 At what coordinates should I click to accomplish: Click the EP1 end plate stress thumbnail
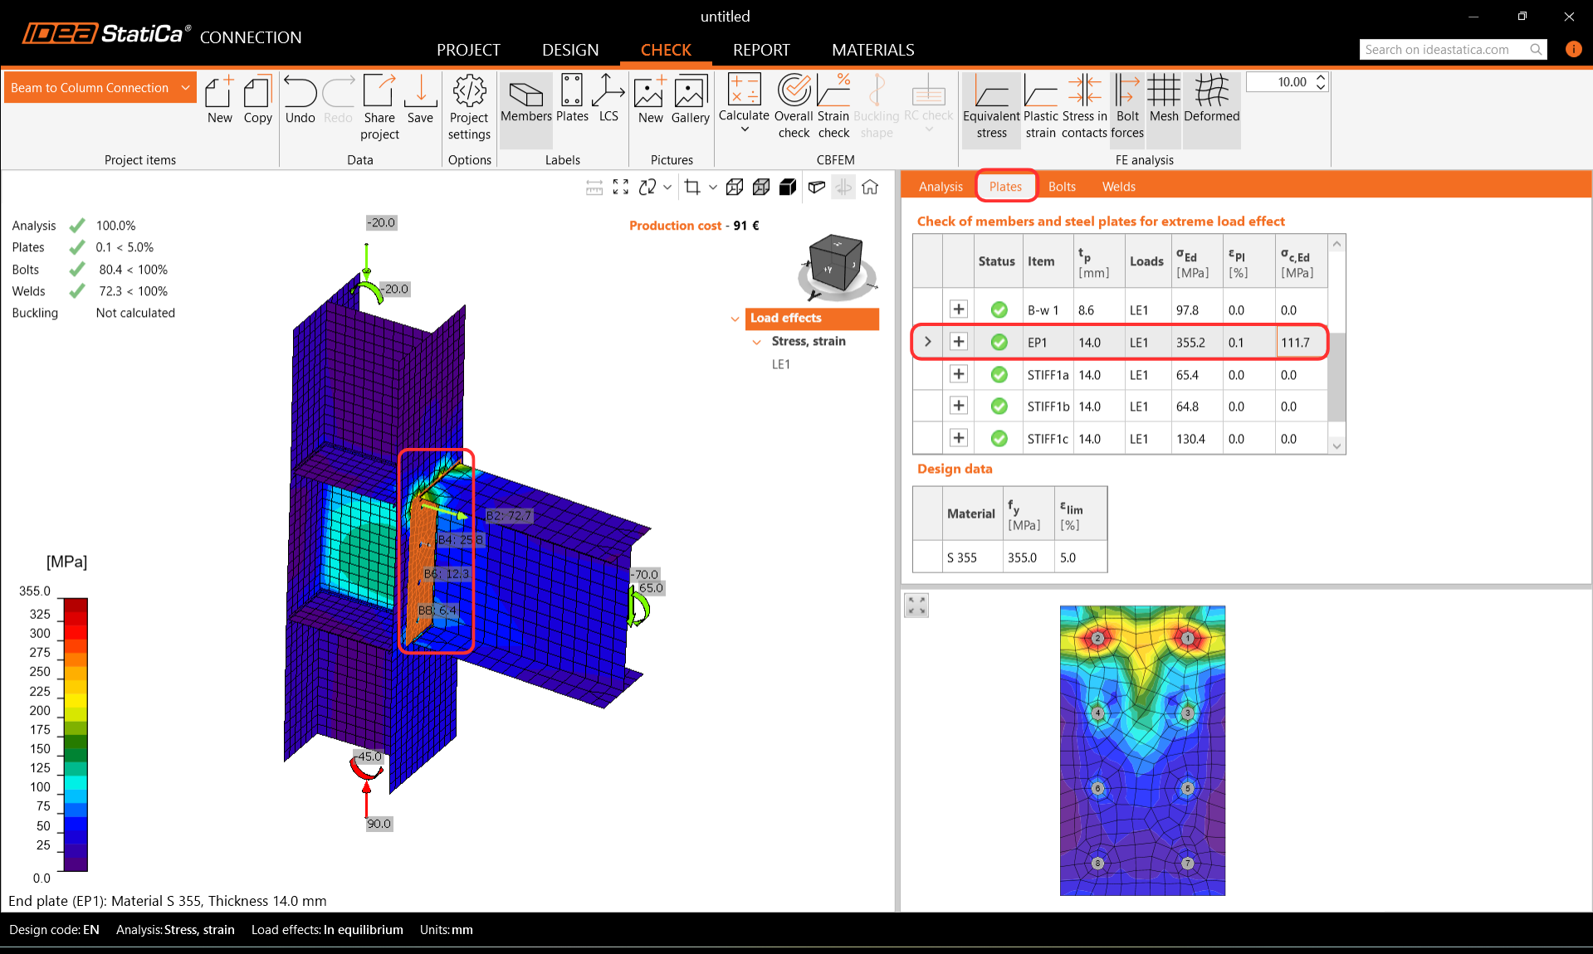coord(1142,751)
